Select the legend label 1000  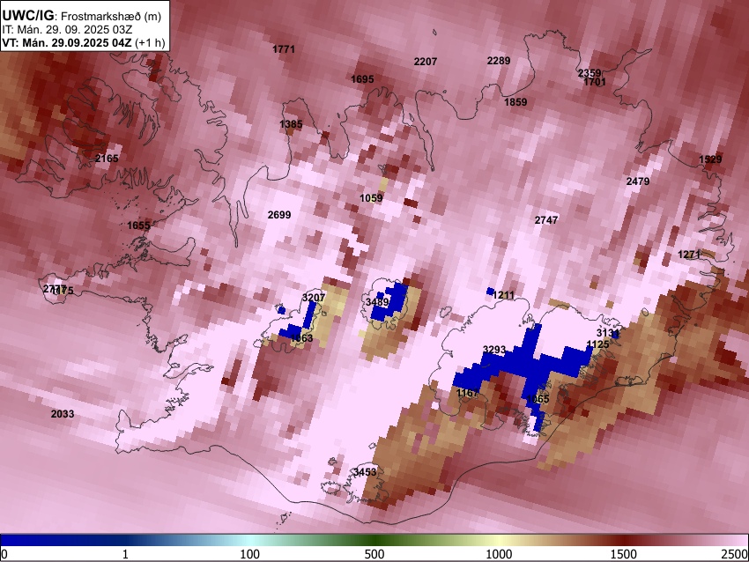coord(499,554)
